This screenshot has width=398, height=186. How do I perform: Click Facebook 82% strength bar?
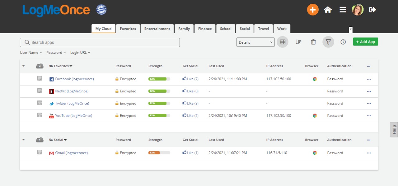[159, 79]
